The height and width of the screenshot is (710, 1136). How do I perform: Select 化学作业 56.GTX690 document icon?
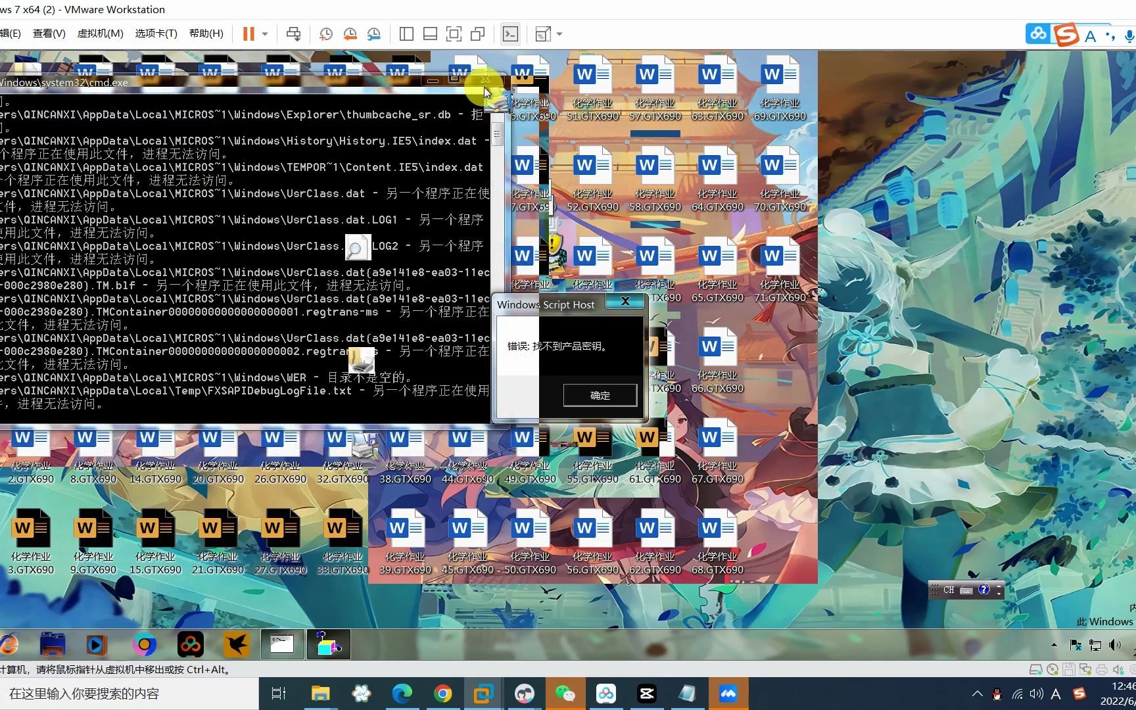pos(592,542)
